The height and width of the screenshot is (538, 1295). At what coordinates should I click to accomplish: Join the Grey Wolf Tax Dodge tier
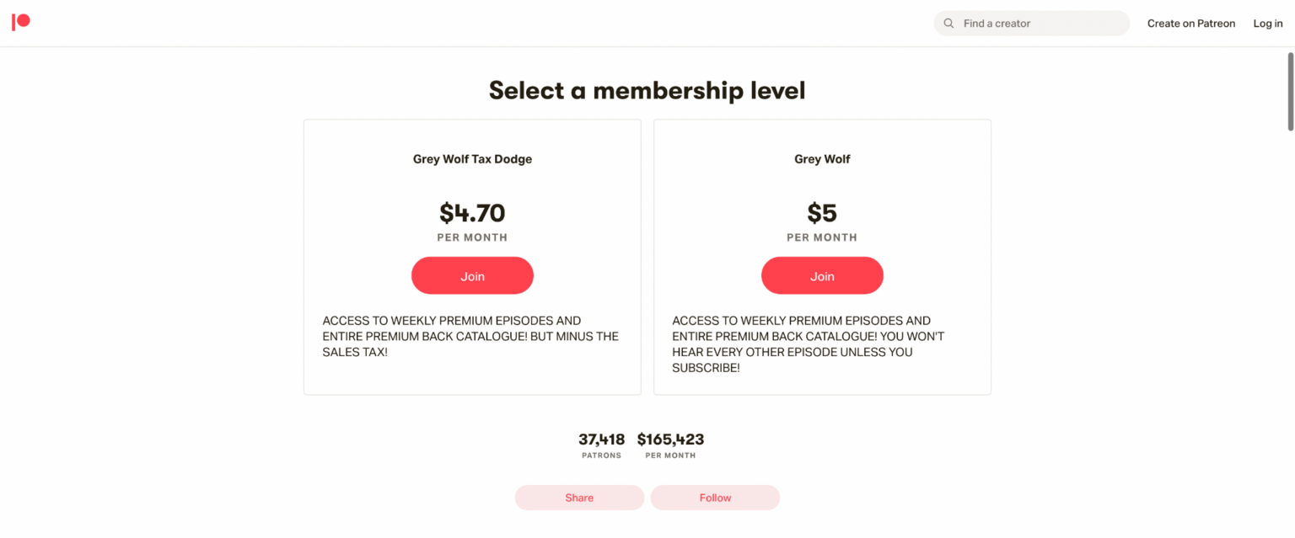[x=472, y=275]
